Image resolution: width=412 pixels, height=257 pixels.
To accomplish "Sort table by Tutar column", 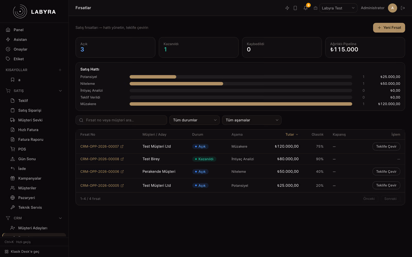I will pyautogui.click(x=292, y=134).
